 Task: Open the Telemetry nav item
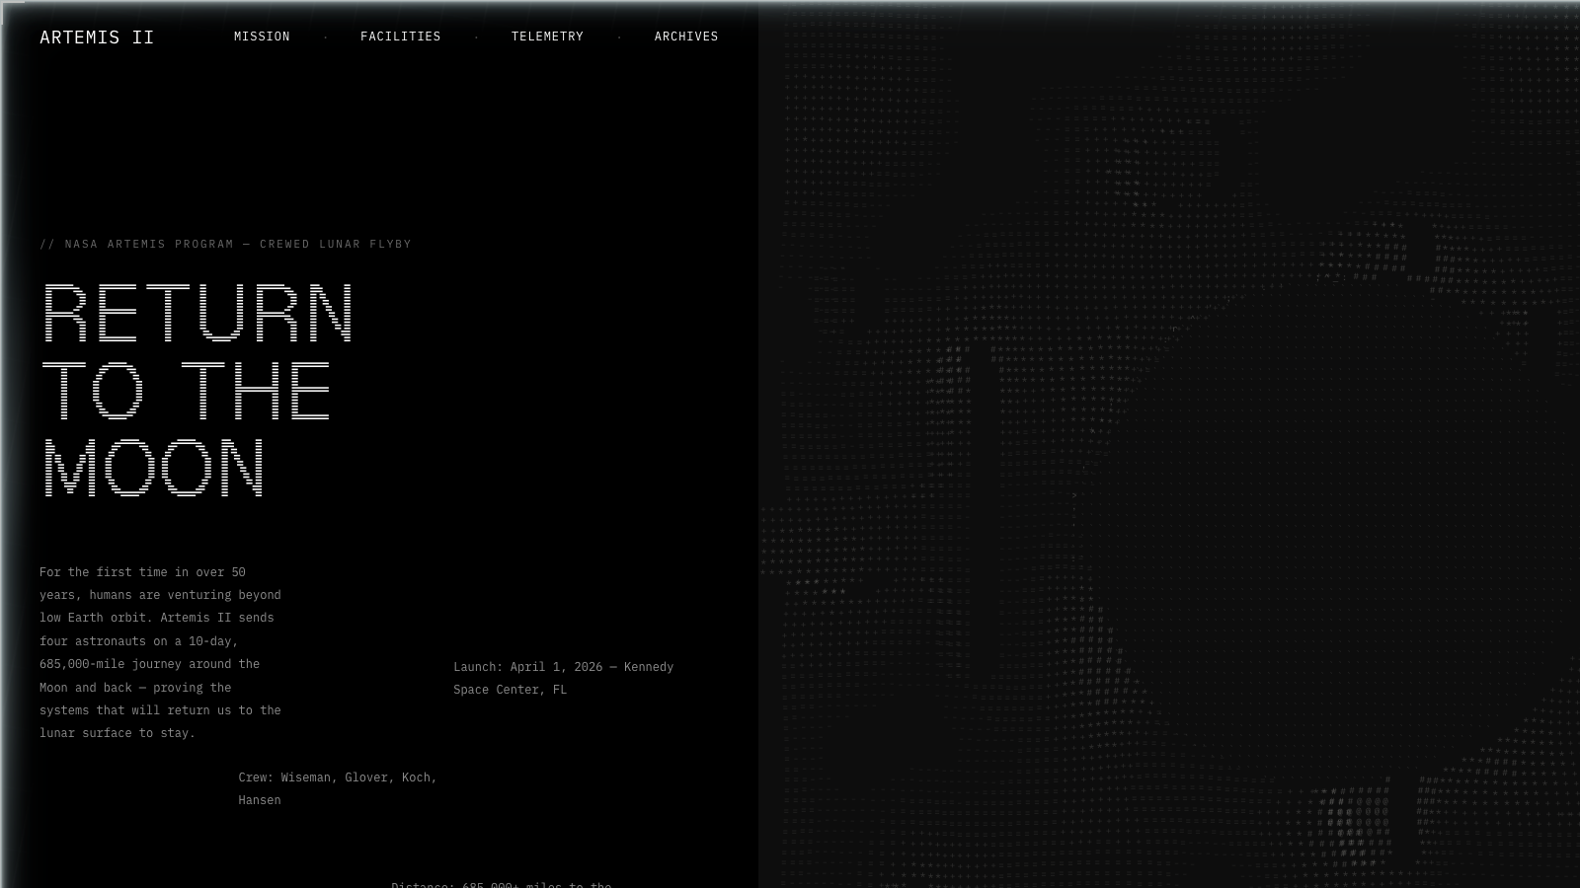tap(547, 37)
